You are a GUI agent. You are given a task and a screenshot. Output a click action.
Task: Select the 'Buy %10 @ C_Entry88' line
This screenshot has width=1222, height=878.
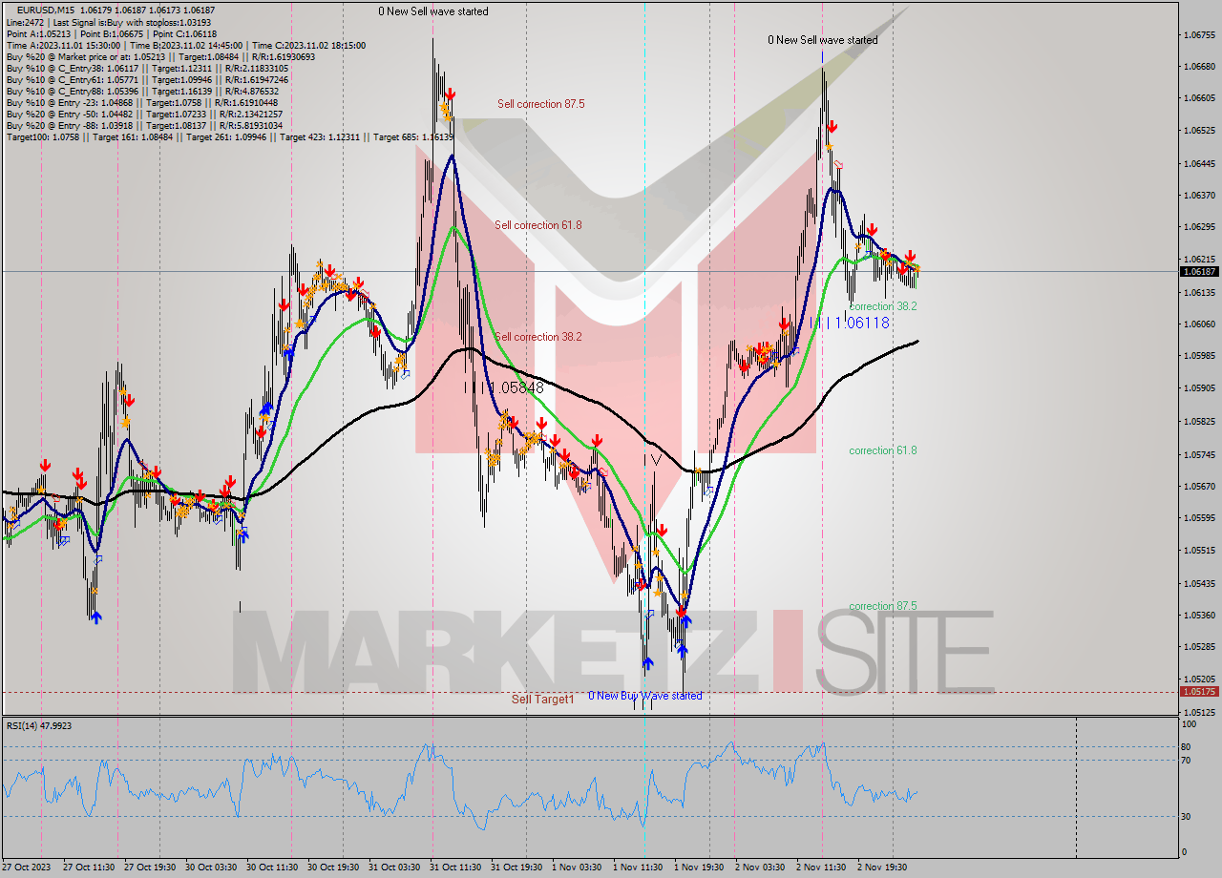click(144, 91)
